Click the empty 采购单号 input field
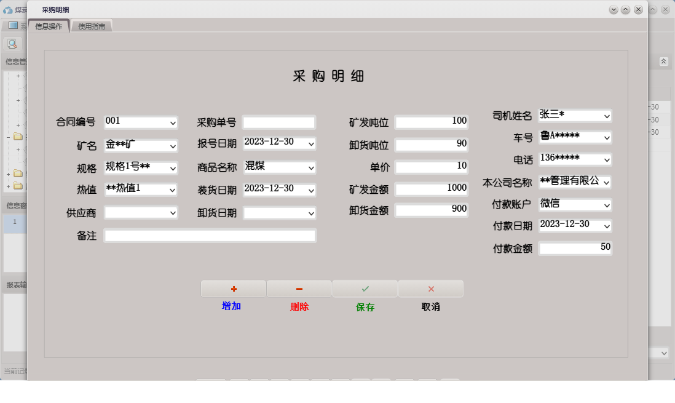 point(279,122)
